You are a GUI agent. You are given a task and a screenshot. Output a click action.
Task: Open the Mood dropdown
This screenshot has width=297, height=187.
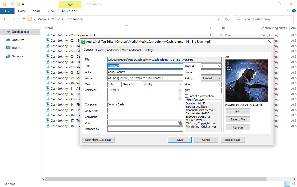click(219, 84)
